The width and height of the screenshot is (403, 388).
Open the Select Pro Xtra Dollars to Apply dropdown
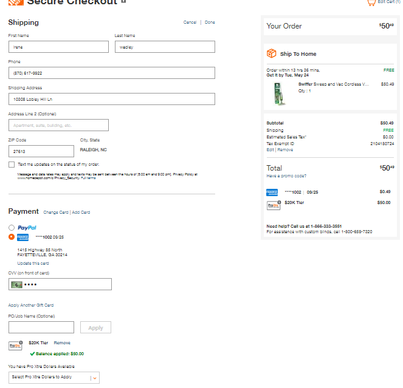coord(54,378)
